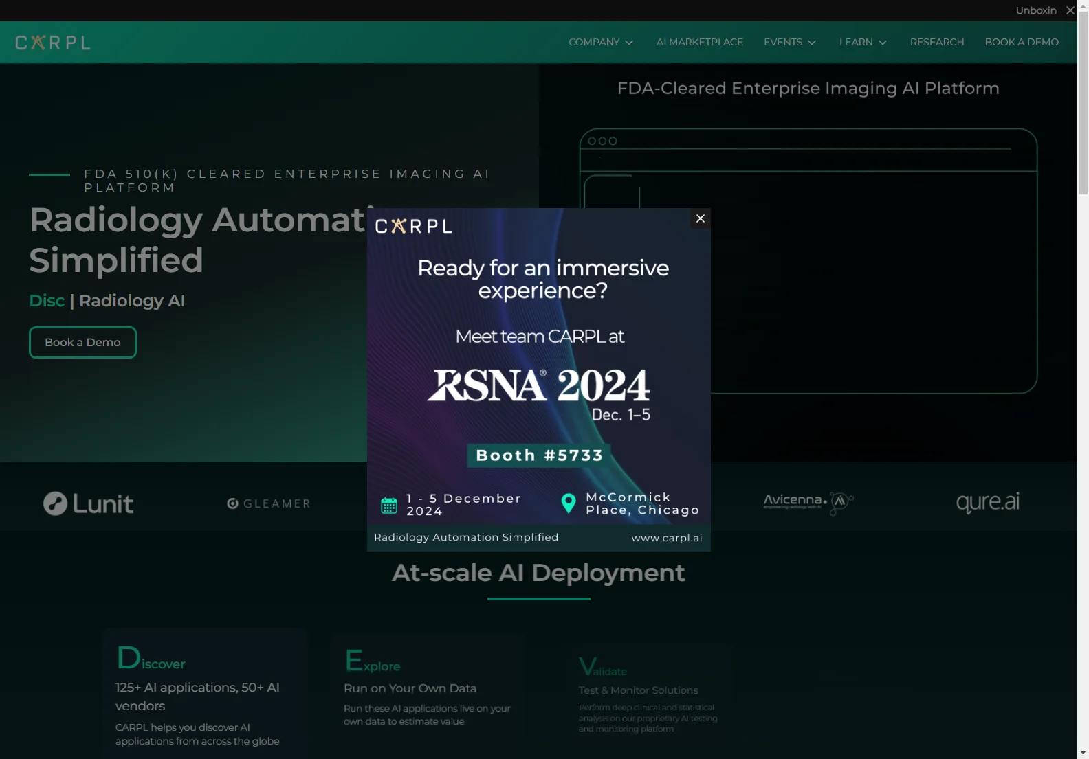The height and width of the screenshot is (759, 1089).
Task: Open the EVENTS nav label
Action: [x=782, y=42]
